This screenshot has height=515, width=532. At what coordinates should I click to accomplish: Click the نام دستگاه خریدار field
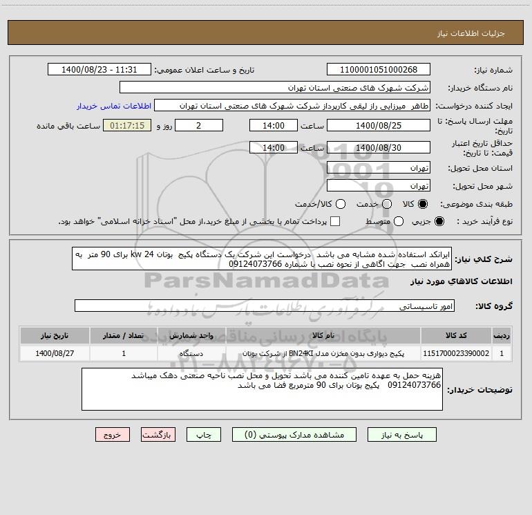tap(275, 88)
